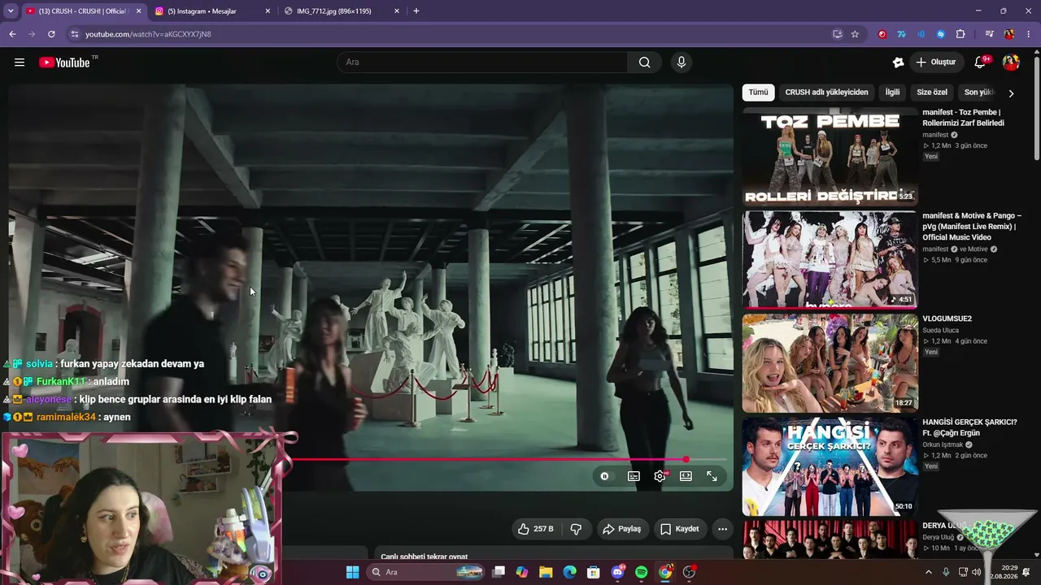Install the app via the address bar icon

[x=837, y=34]
